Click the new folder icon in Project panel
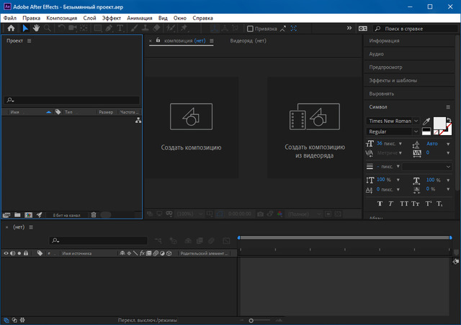The image size is (461, 325). [17, 214]
